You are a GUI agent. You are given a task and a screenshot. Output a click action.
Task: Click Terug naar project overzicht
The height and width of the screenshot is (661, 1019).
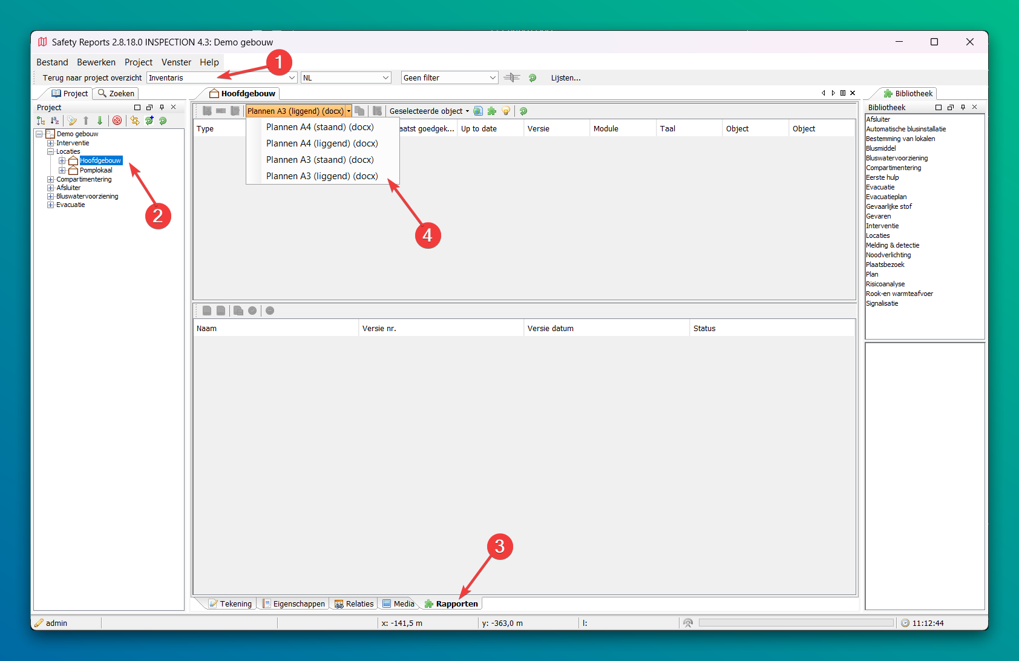click(x=92, y=78)
